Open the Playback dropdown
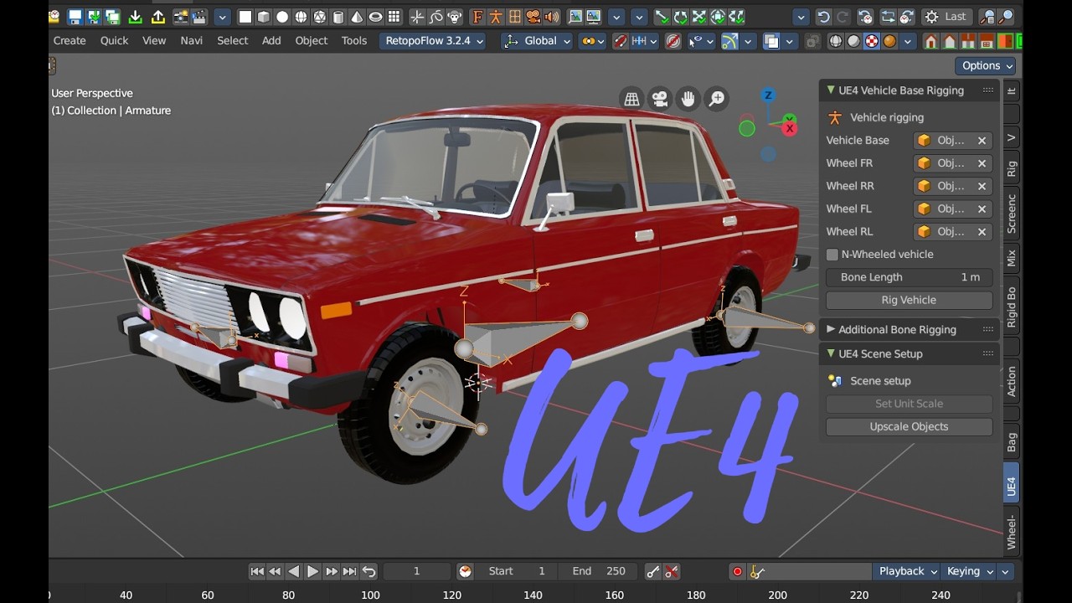Image resolution: width=1072 pixels, height=603 pixels. [x=906, y=571]
